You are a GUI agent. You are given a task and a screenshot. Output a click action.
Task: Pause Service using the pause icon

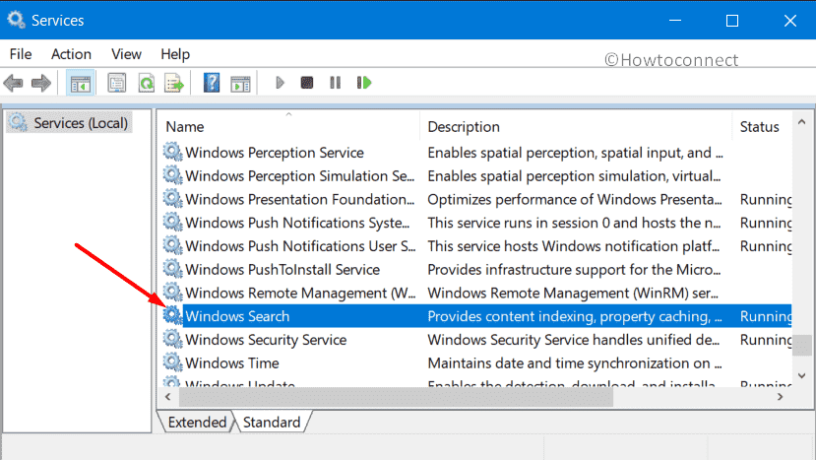[x=335, y=83]
